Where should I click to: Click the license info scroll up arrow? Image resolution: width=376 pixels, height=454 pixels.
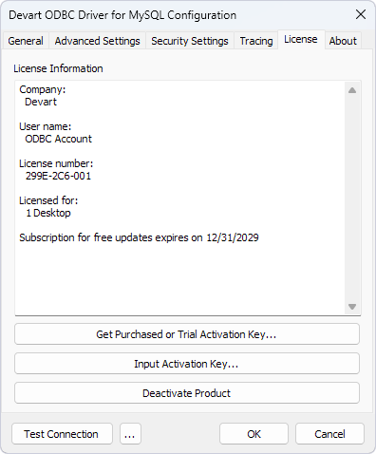point(352,90)
